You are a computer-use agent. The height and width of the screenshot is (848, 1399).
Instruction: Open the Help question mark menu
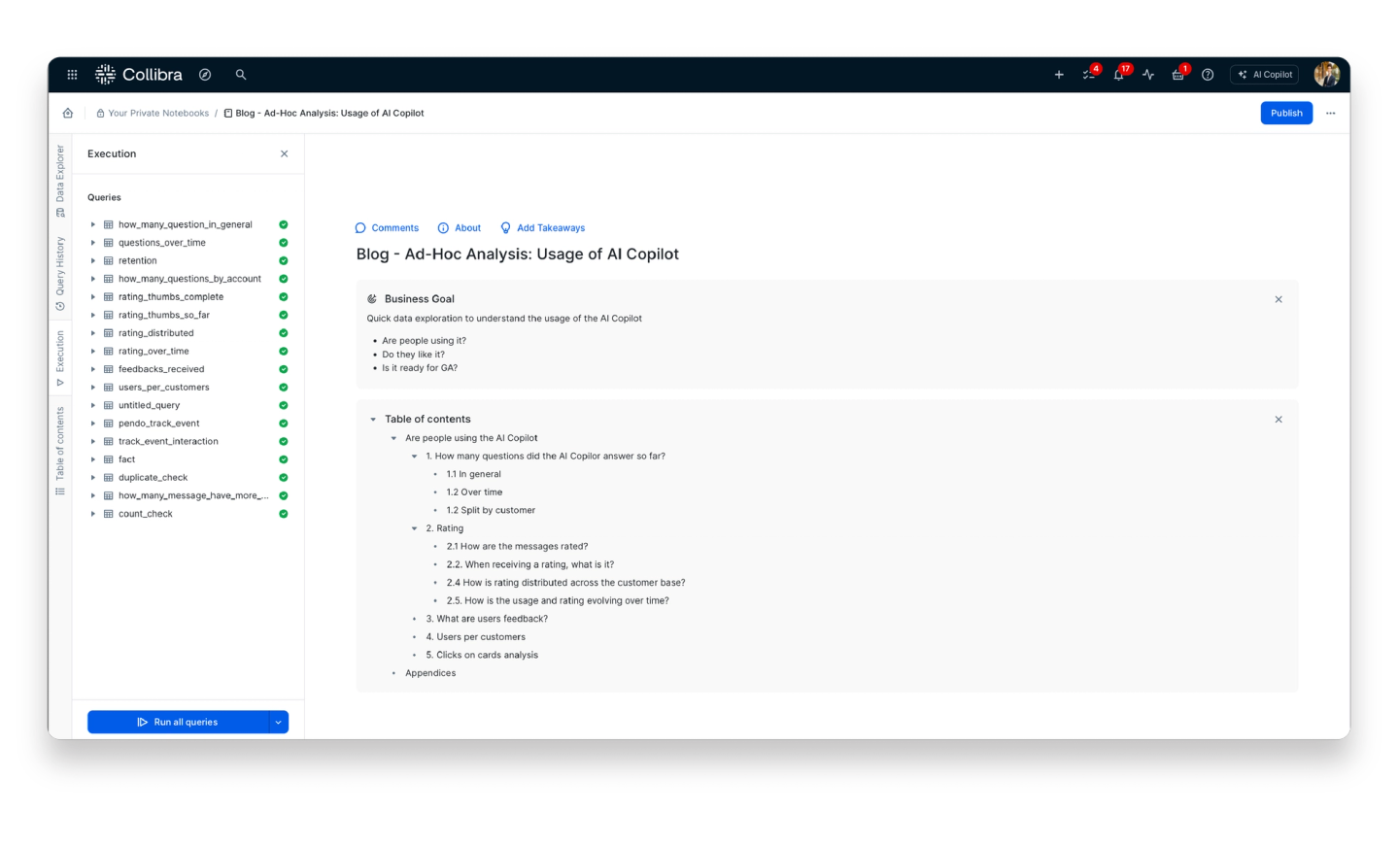(x=1208, y=74)
